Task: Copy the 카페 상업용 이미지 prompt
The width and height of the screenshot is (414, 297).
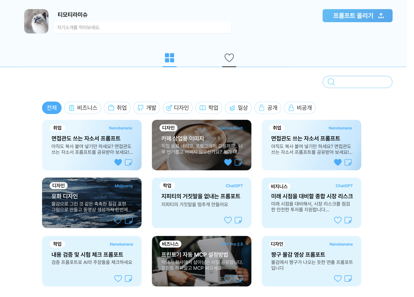Action: coord(238,162)
